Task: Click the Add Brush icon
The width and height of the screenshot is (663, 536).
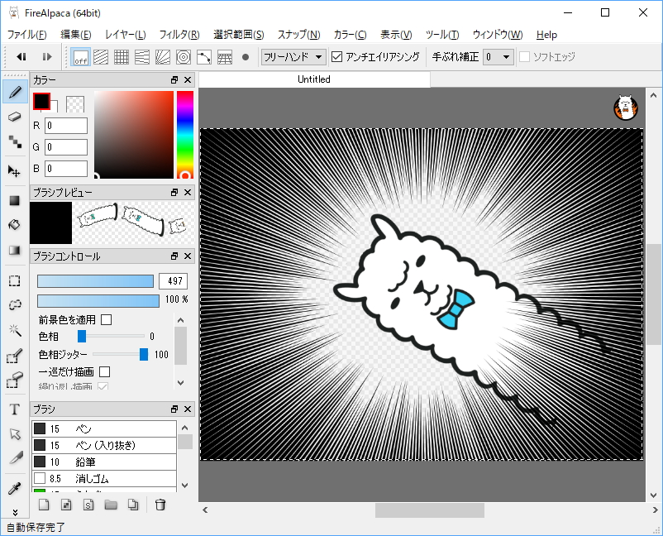Action: pyautogui.click(x=44, y=505)
